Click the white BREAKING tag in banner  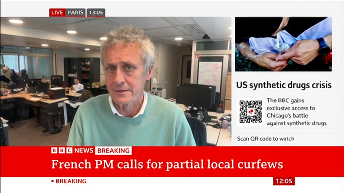coord(114,150)
